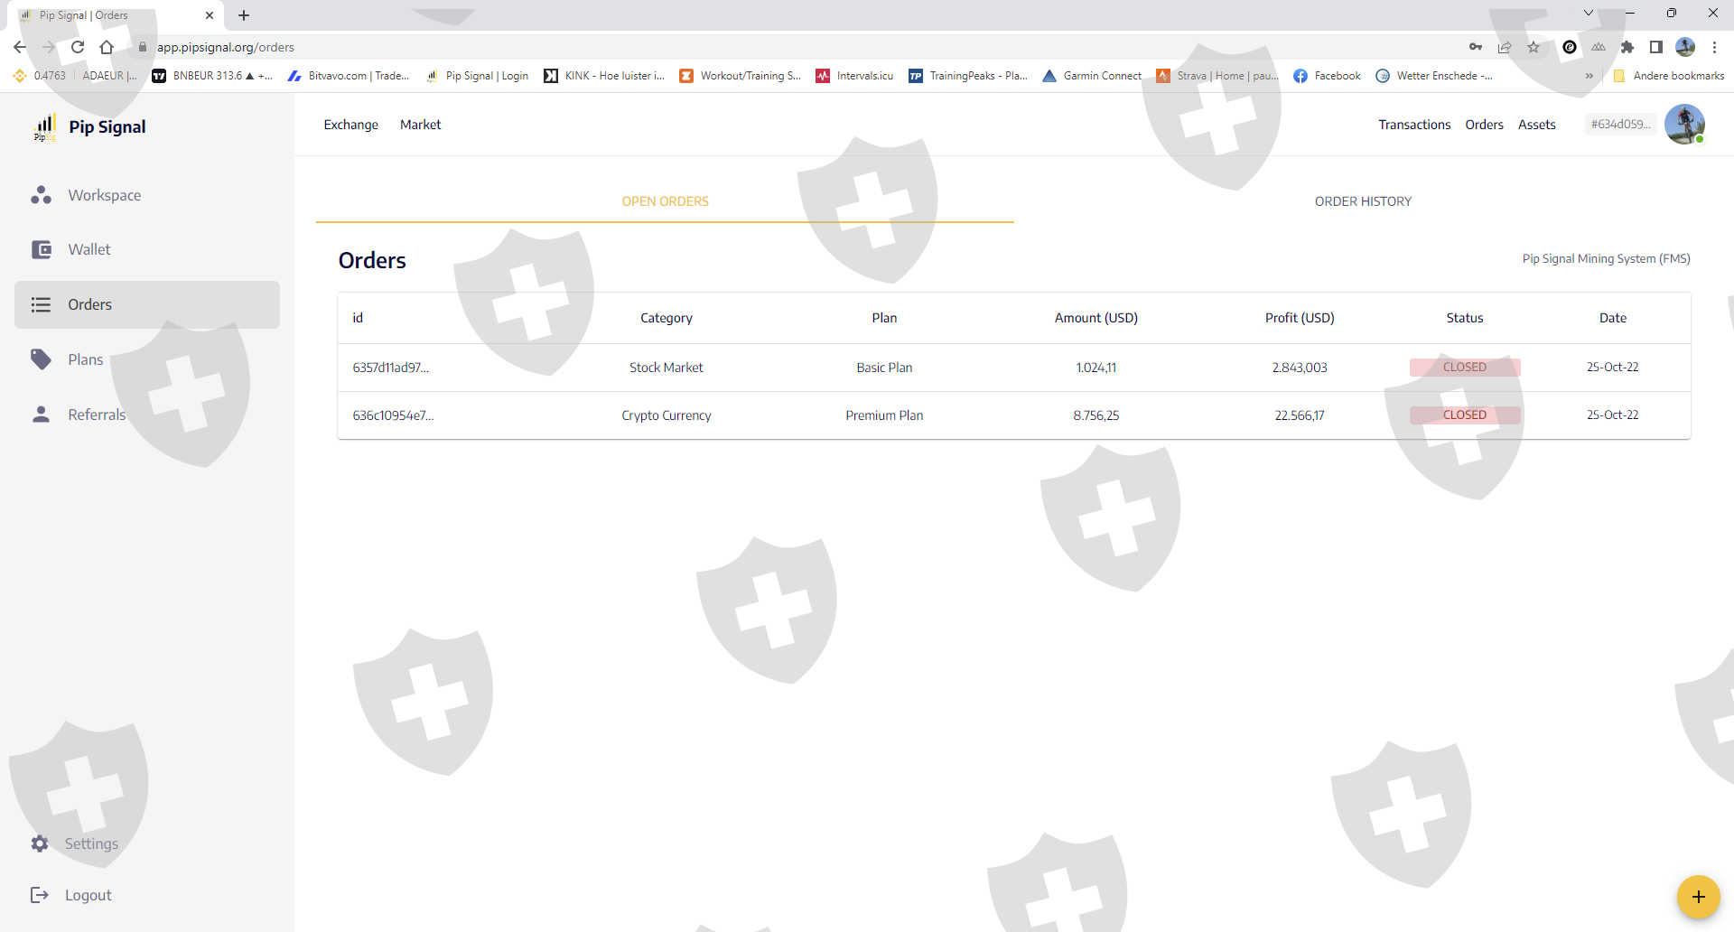Click Orders in the top navigation
The width and height of the screenshot is (1734, 932).
(x=1484, y=125)
